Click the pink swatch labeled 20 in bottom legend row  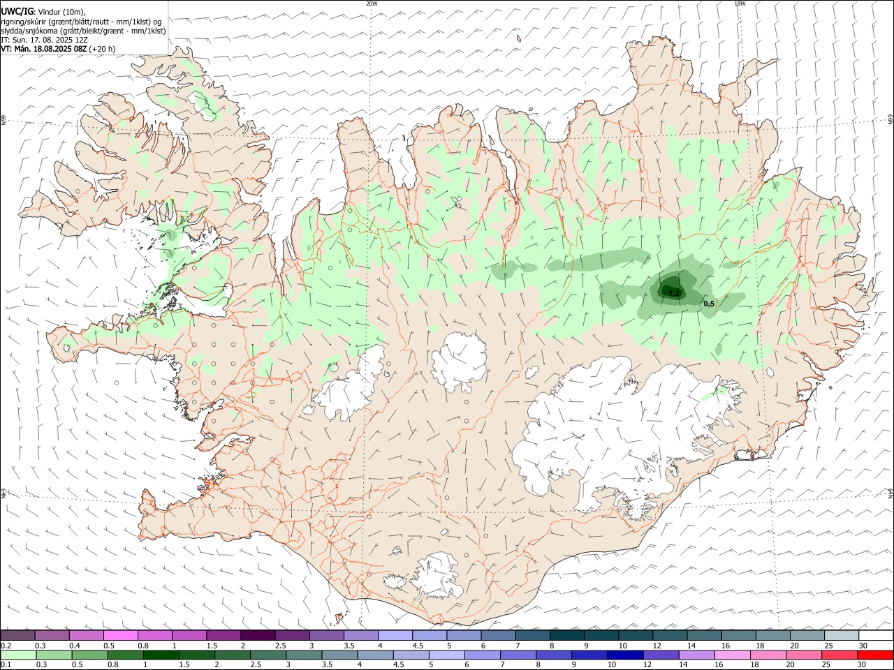[804, 655]
